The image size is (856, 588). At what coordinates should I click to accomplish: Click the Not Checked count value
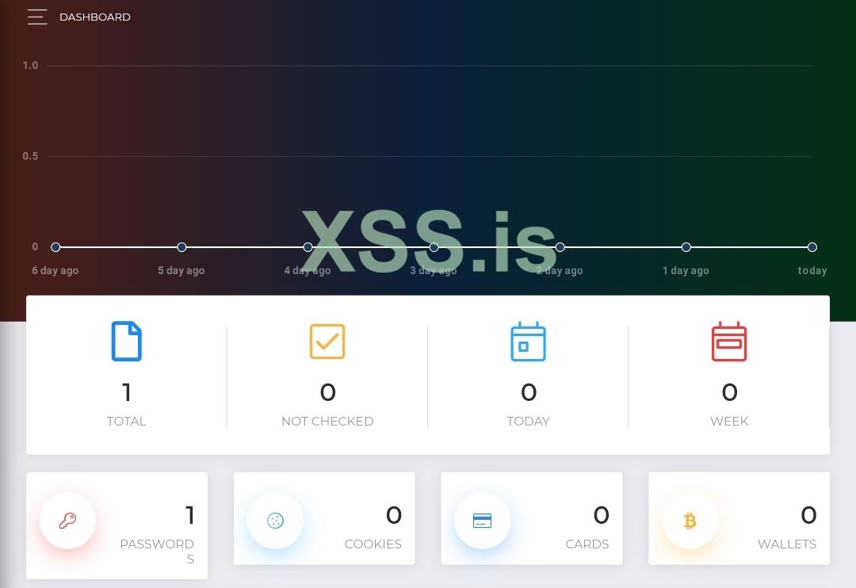pos(327,392)
